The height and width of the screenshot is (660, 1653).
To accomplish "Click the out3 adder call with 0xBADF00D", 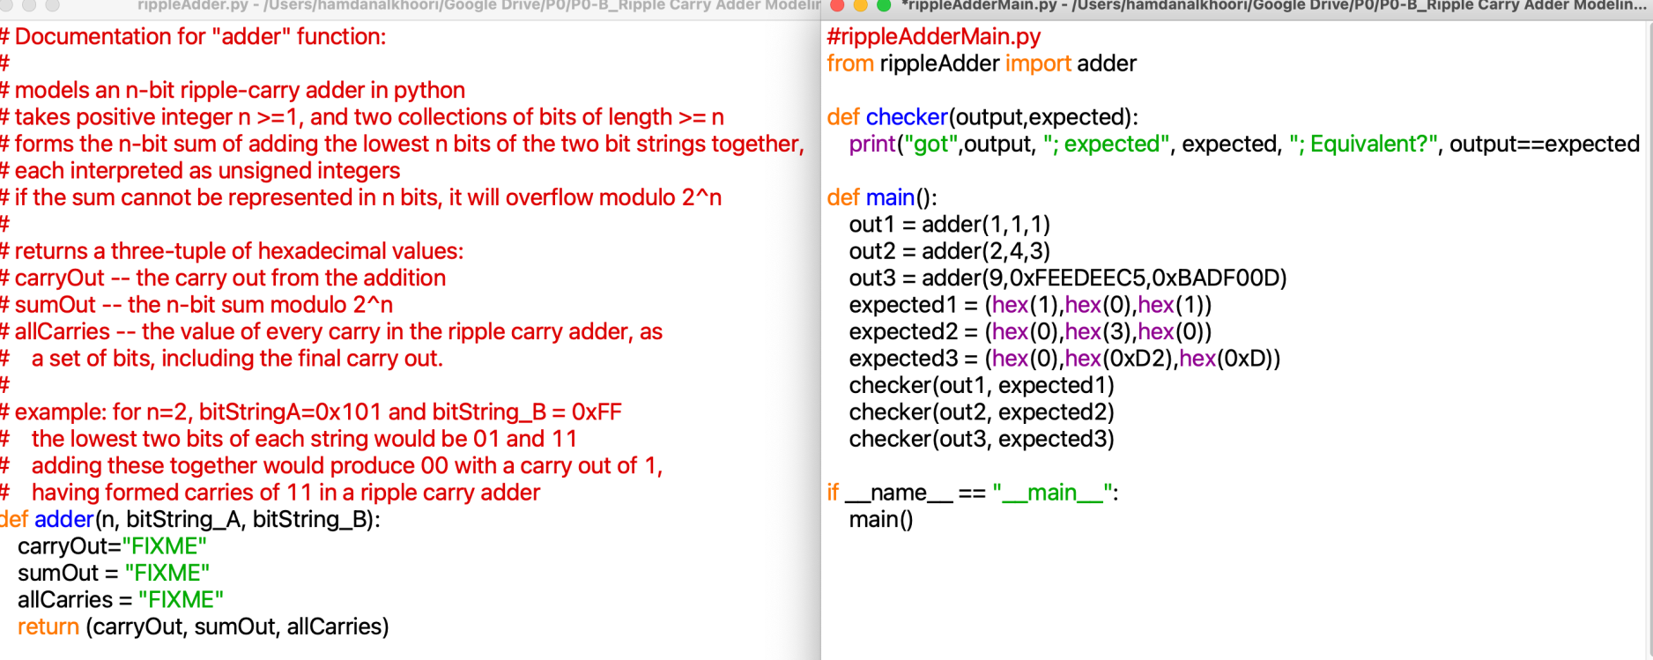I will pyautogui.click(x=1066, y=278).
